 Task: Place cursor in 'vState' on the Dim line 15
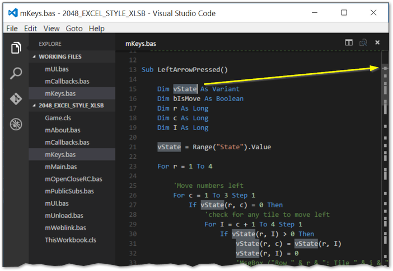(185, 89)
